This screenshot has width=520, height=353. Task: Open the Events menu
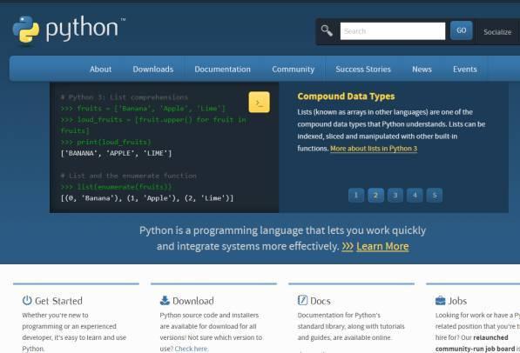pyautogui.click(x=465, y=70)
